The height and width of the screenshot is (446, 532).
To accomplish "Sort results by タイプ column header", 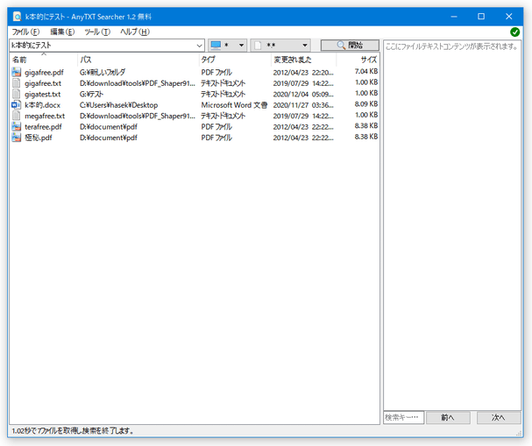I will 235,60.
